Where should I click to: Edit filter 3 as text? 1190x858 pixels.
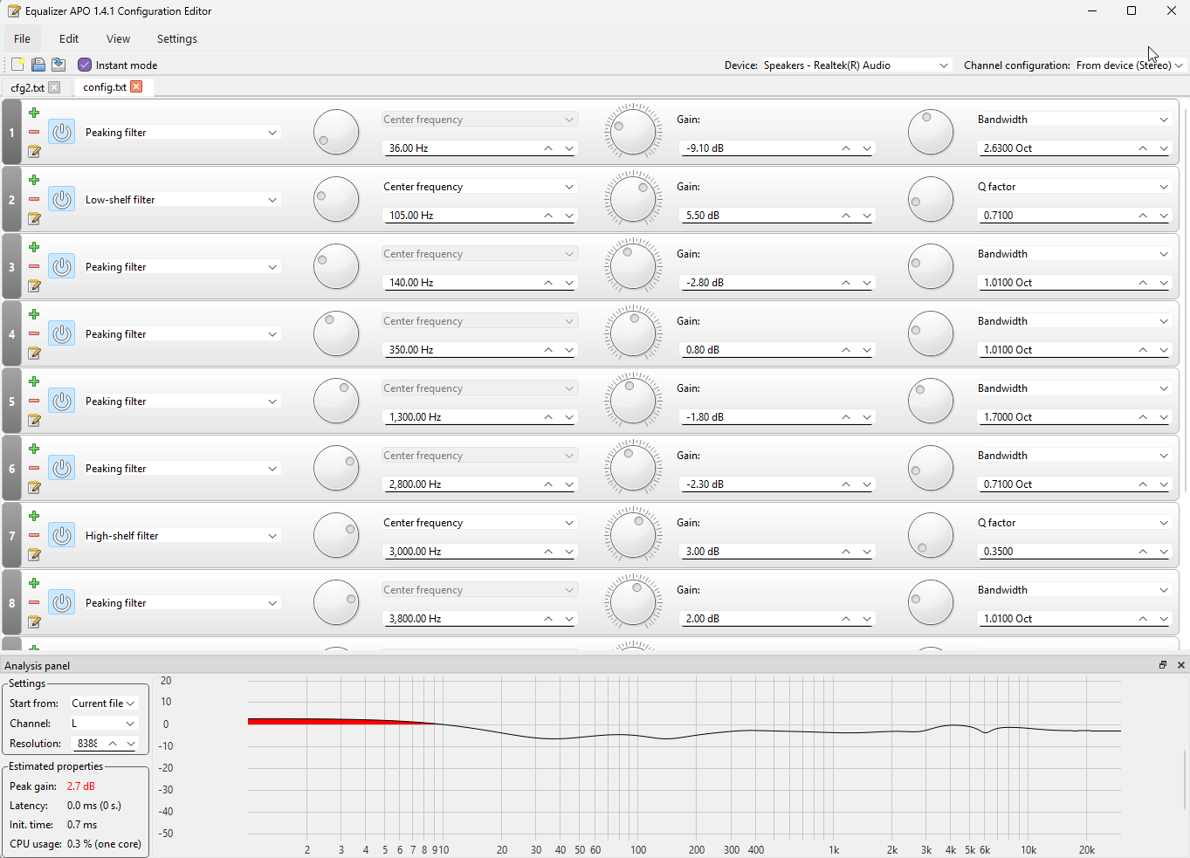(x=34, y=285)
